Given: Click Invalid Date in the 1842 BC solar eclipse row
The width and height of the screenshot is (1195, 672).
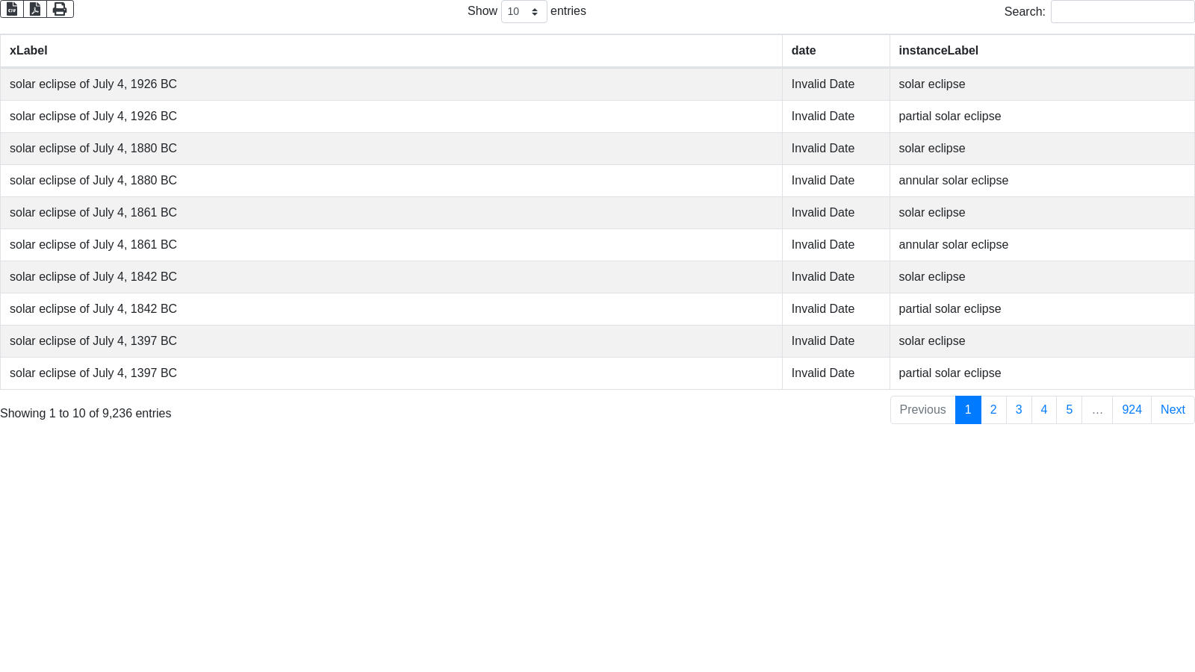Looking at the screenshot, I should [x=822, y=277].
